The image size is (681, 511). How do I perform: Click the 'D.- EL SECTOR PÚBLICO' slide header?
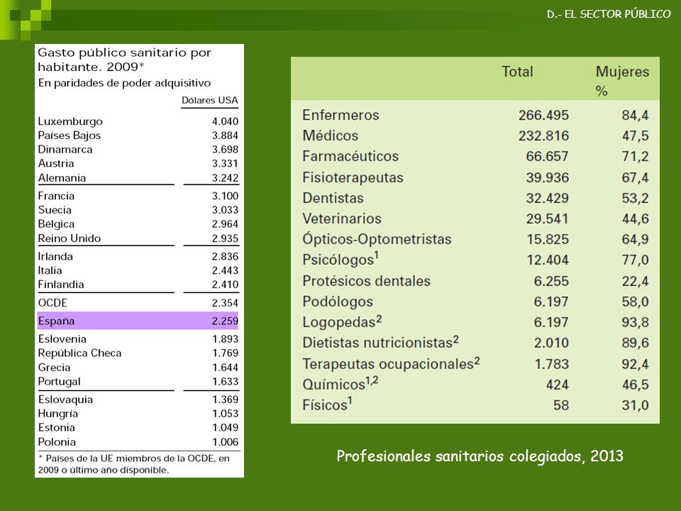tap(609, 14)
